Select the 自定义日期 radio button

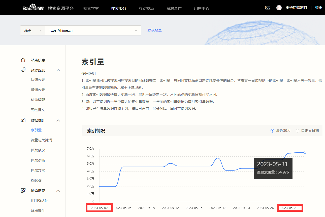point(297,131)
